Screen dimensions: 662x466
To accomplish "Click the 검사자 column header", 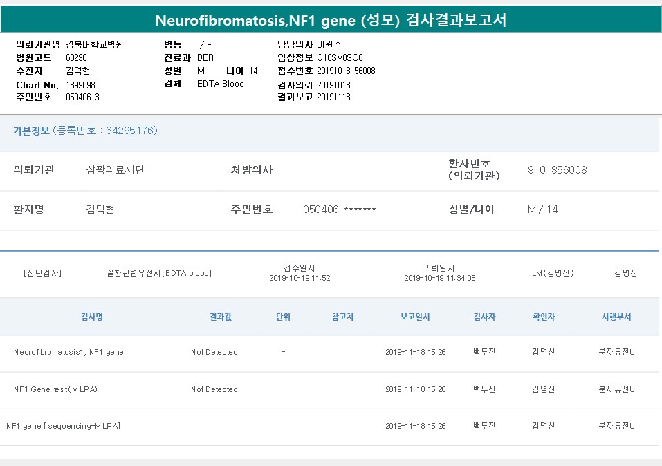I will [x=484, y=317].
